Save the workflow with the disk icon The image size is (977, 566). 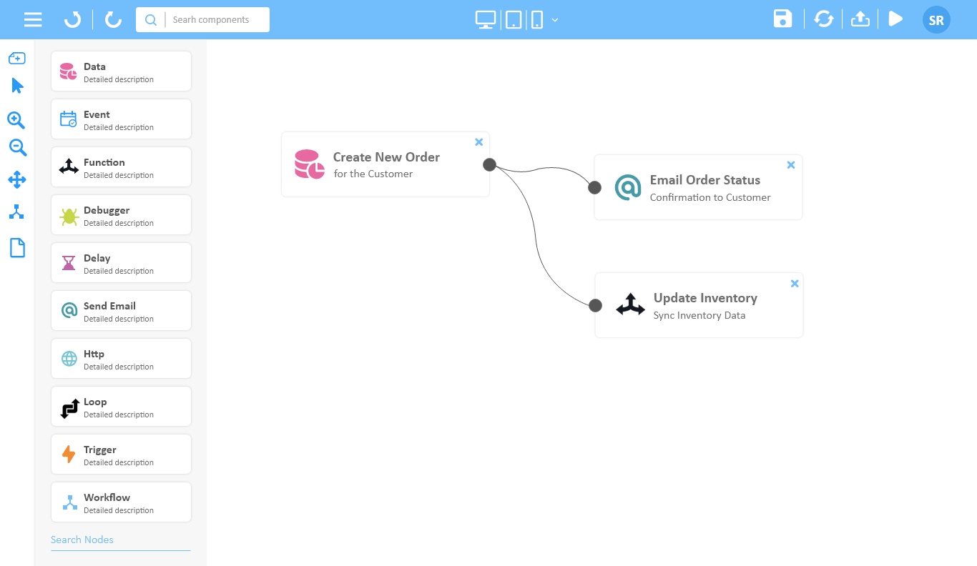pos(782,19)
